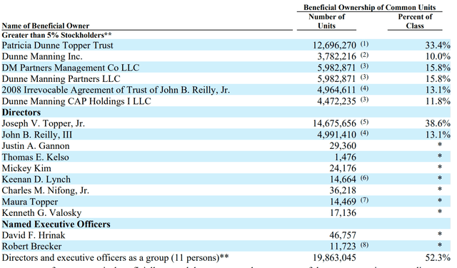Click the asterisk in Justin A. Gannon row

coord(440,145)
